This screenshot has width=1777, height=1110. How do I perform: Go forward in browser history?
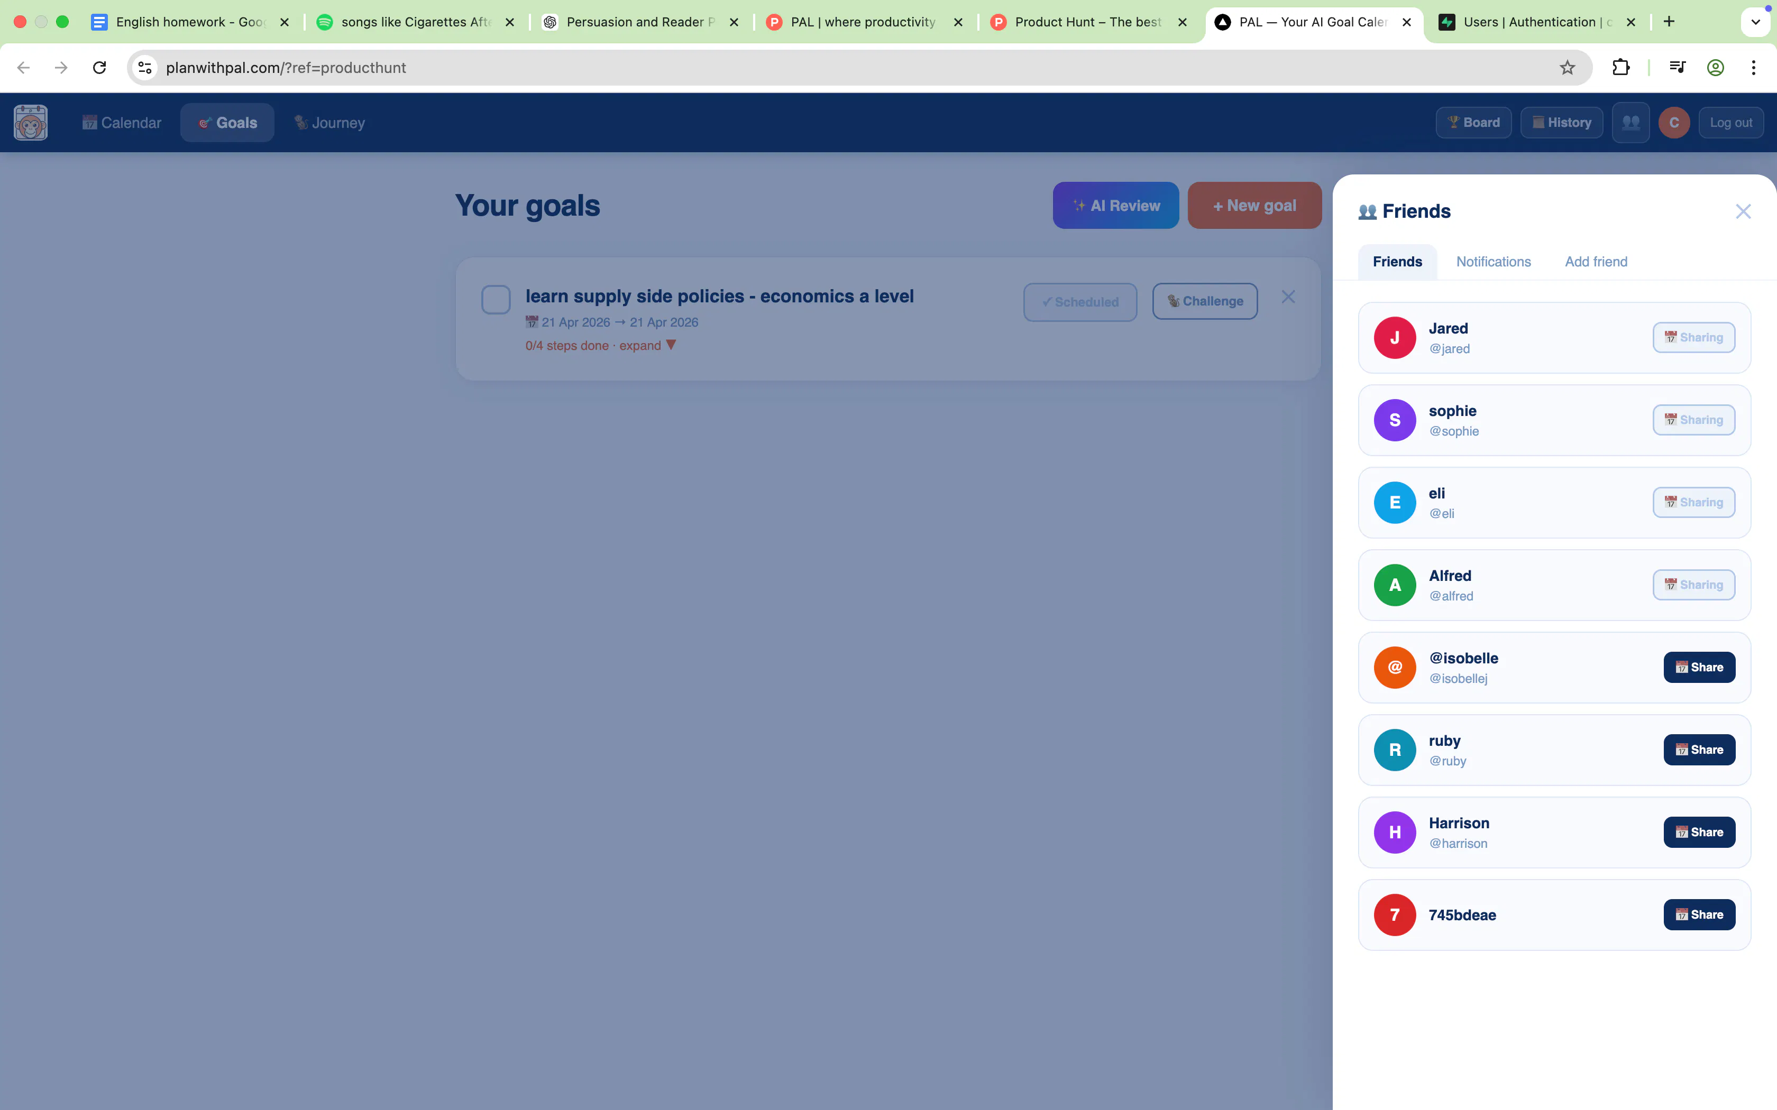(x=62, y=68)
